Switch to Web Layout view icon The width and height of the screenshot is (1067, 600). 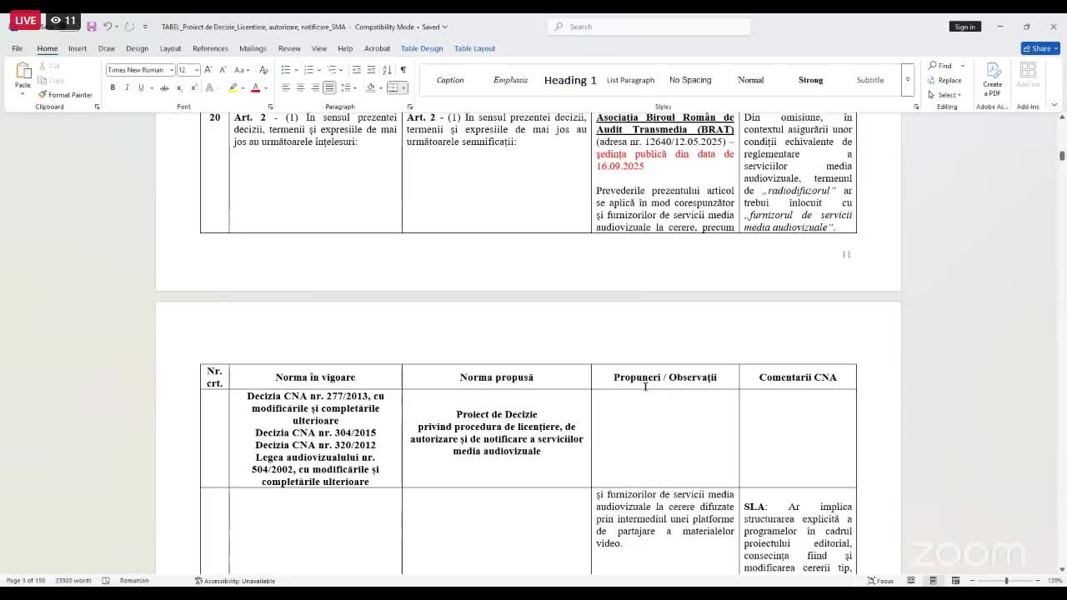point(956,581)
